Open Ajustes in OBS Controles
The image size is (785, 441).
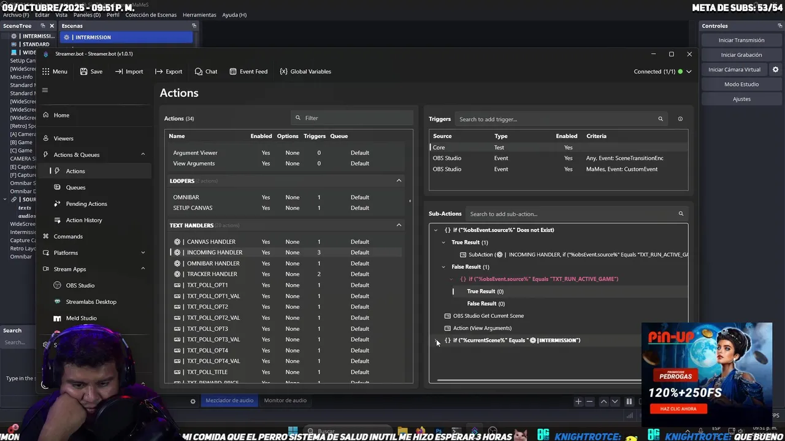click(741, 99)
